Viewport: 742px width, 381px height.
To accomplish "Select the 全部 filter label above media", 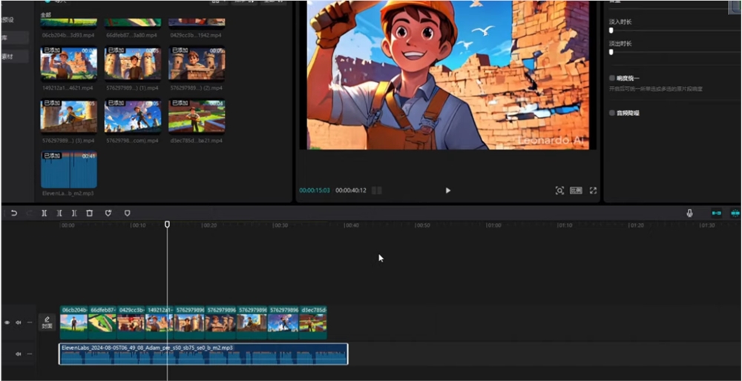I will [46, 15].
